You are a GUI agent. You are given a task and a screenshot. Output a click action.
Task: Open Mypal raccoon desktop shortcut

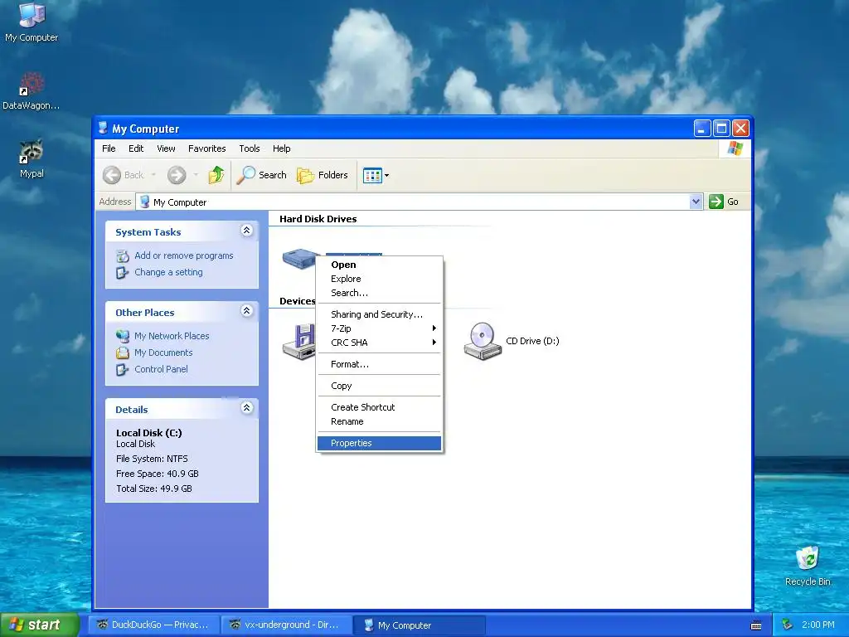32,158
